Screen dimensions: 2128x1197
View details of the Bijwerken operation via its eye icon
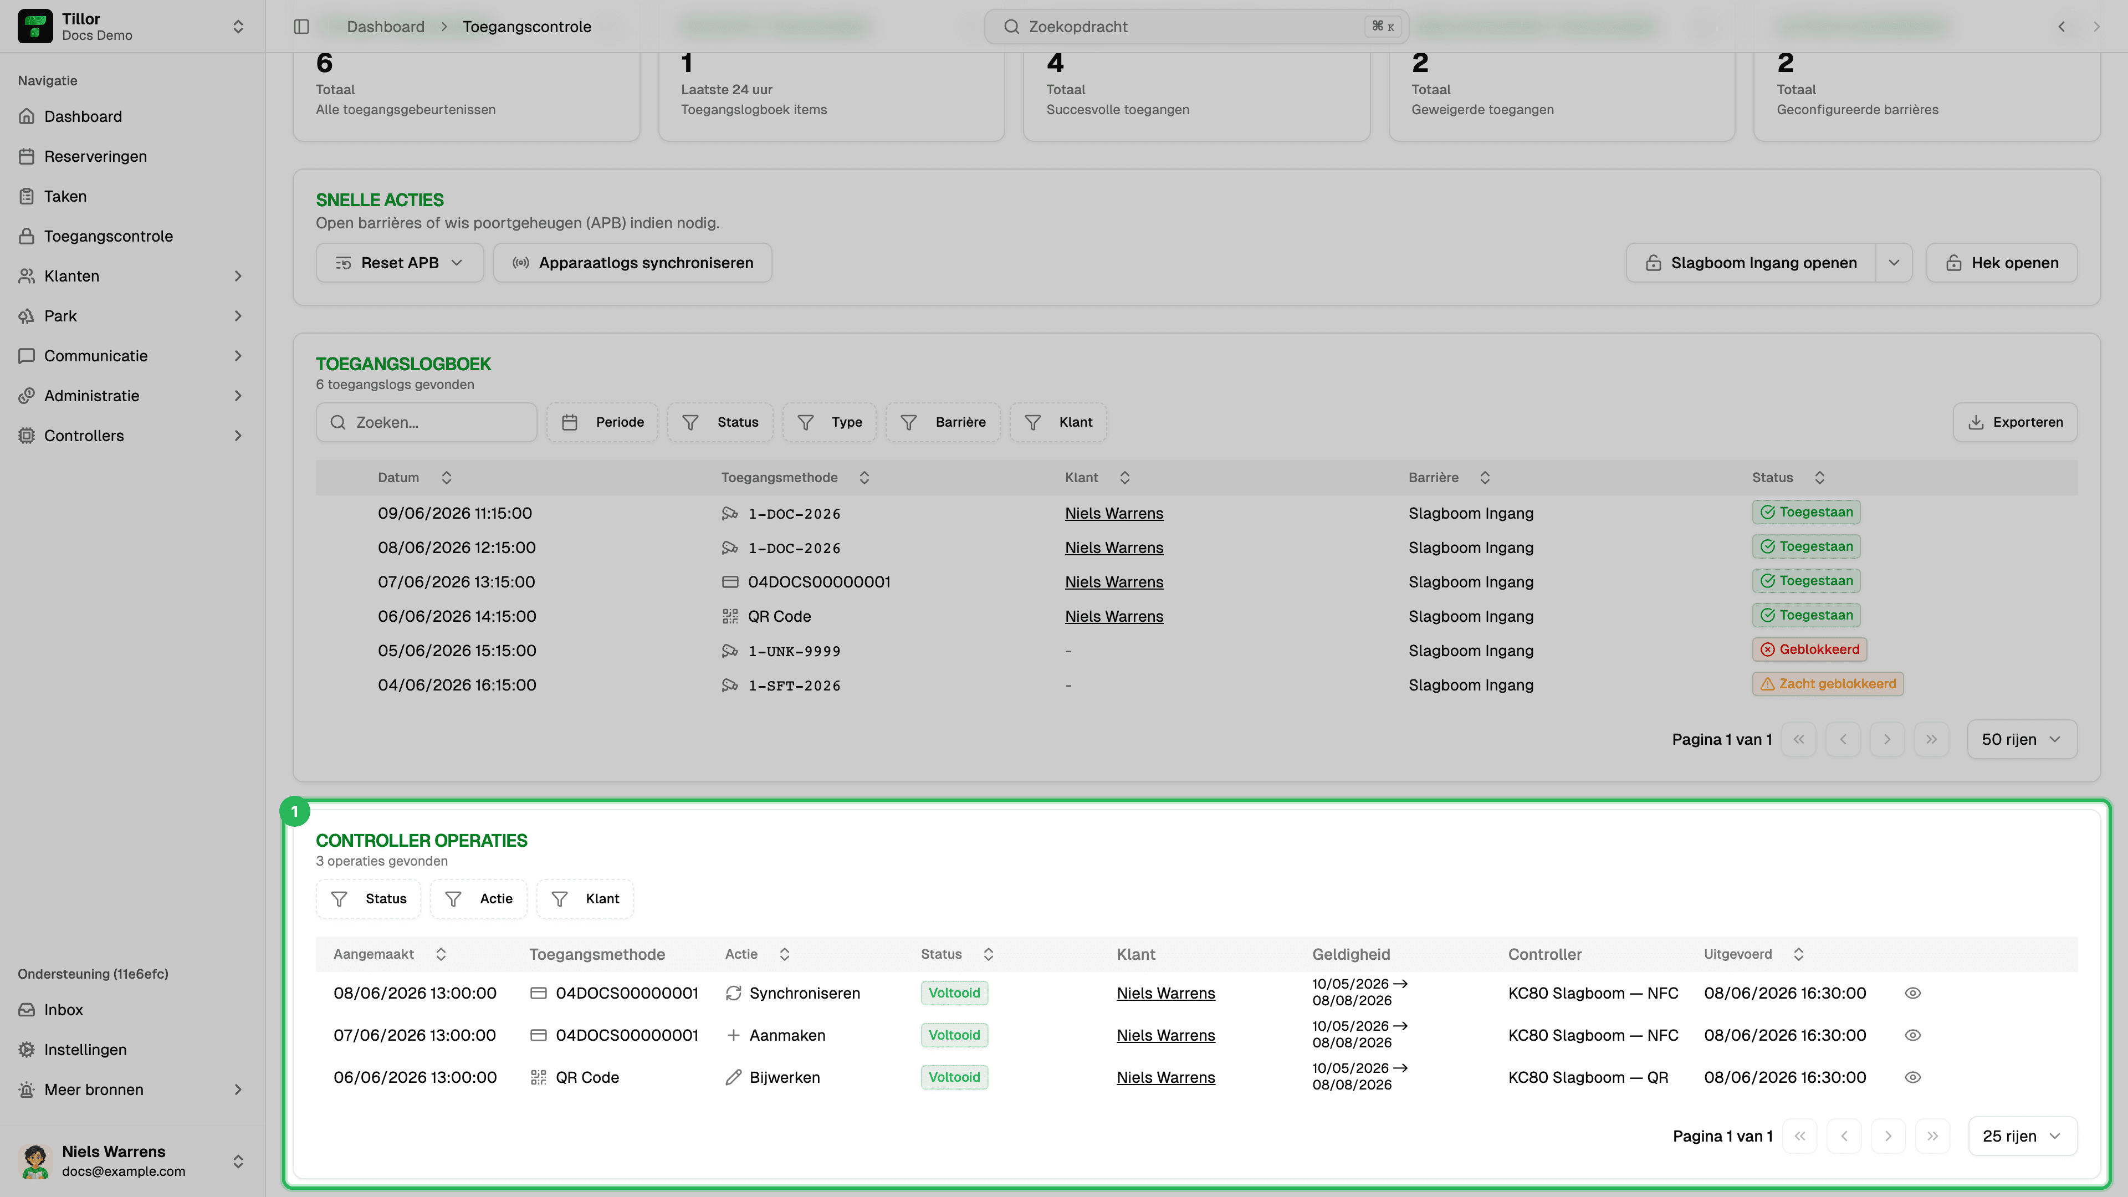(x=1912, y=1077)
